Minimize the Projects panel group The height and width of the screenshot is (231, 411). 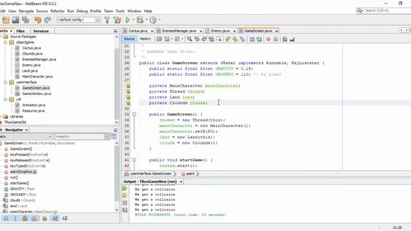point(116,31)
